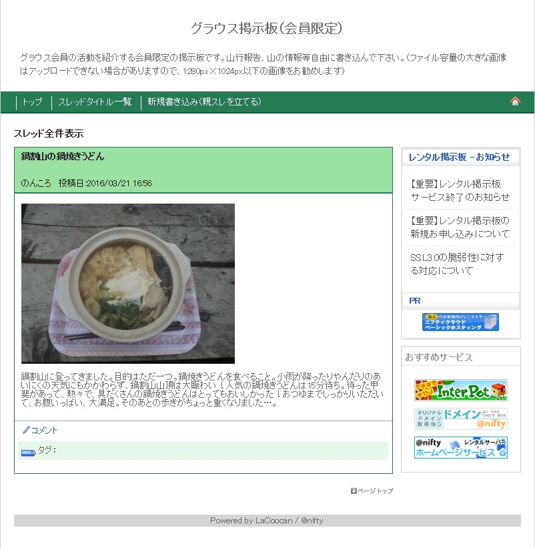Click the グラウス掲示板(会員限定) page title

[267, 28]
